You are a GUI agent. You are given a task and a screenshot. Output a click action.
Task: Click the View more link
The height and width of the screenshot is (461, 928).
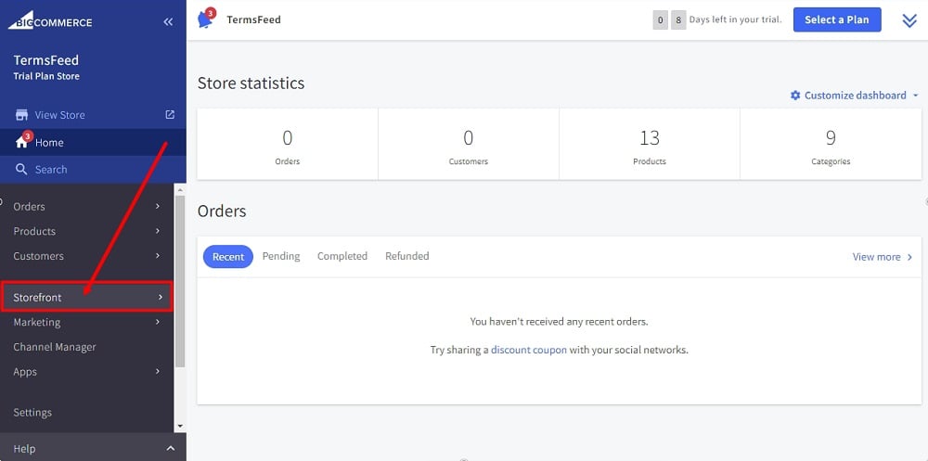(876, 257)
